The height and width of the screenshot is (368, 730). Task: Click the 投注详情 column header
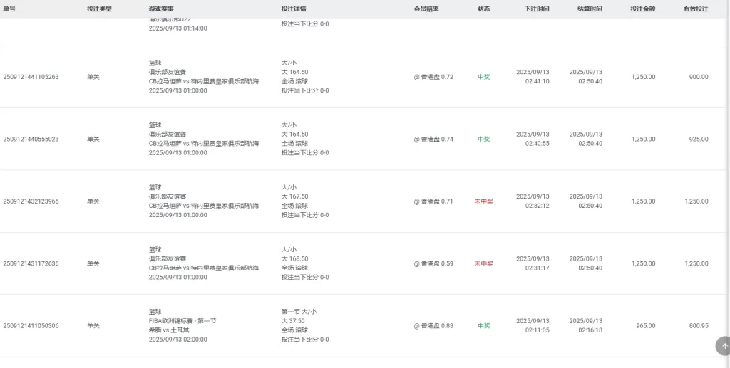294,9
